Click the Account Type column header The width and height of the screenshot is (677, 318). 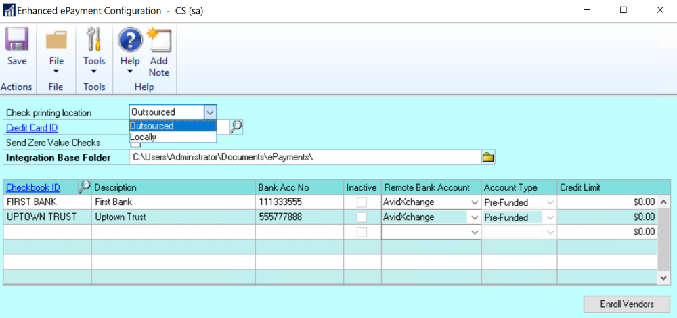[x=519, y=187]
